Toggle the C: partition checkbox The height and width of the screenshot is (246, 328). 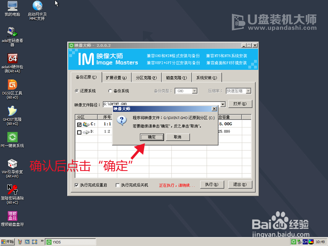[x=79, y=125]
